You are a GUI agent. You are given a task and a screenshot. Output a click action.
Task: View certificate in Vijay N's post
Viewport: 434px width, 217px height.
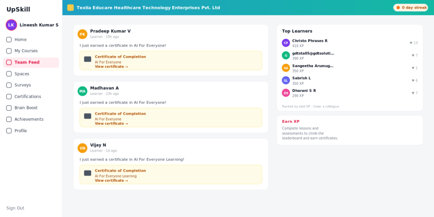tap(111, 181)
